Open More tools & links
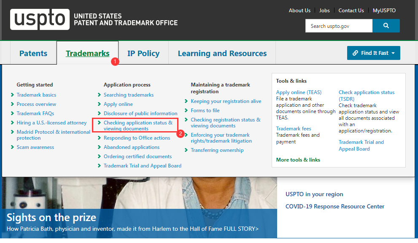The height and width of the screenshot is (243, 418). tap(298, 160)
